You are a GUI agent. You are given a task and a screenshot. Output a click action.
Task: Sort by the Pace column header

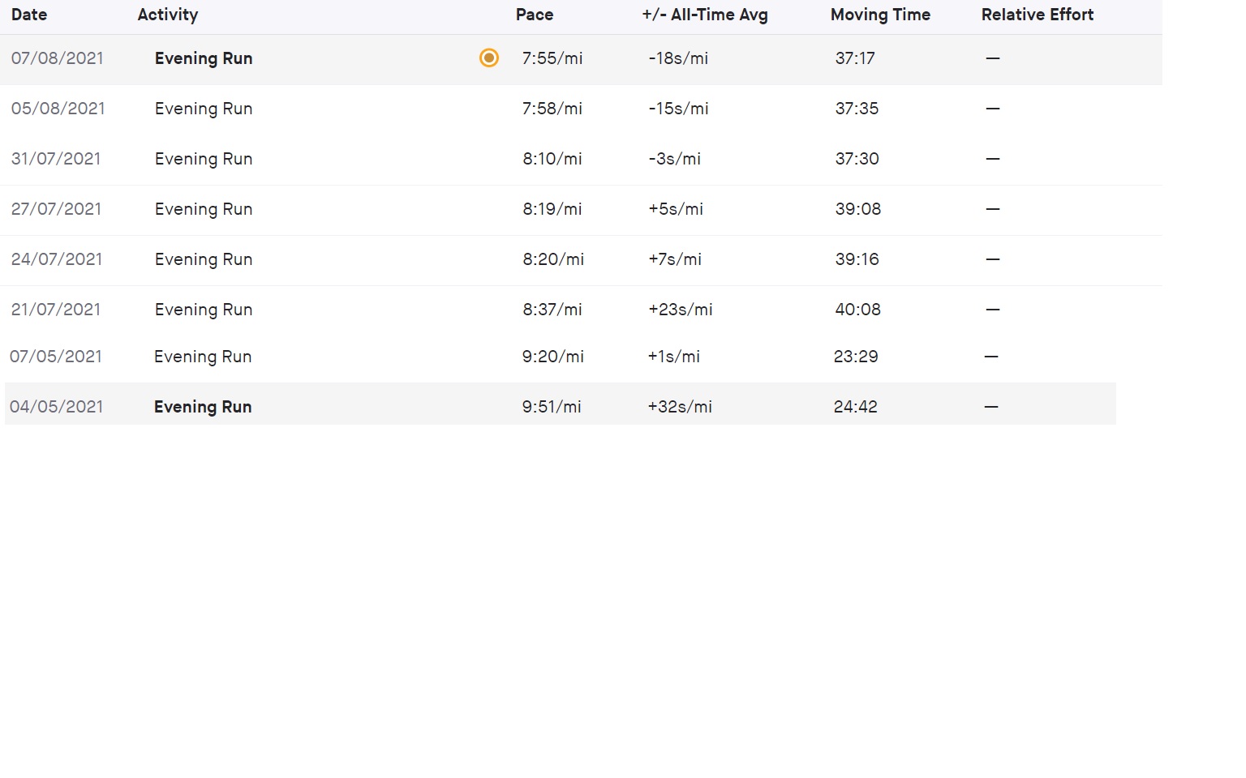point(535,15)
